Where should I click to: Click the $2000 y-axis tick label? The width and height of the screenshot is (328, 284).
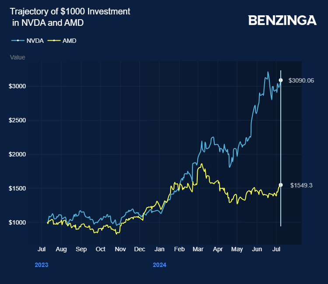pyautogui.click(x=17, y=154)
